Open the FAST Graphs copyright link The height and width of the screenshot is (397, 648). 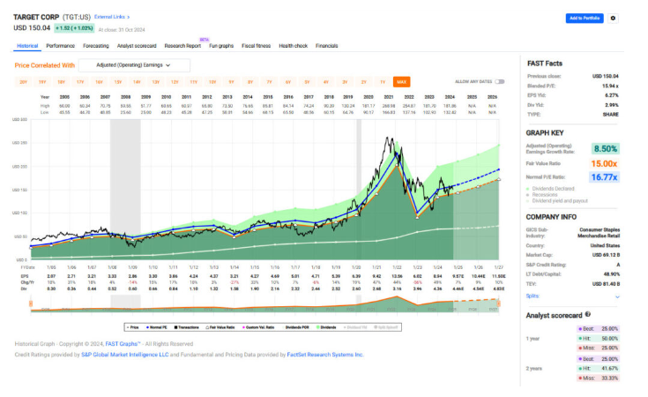pyautogui.click(x=123, y=344)
